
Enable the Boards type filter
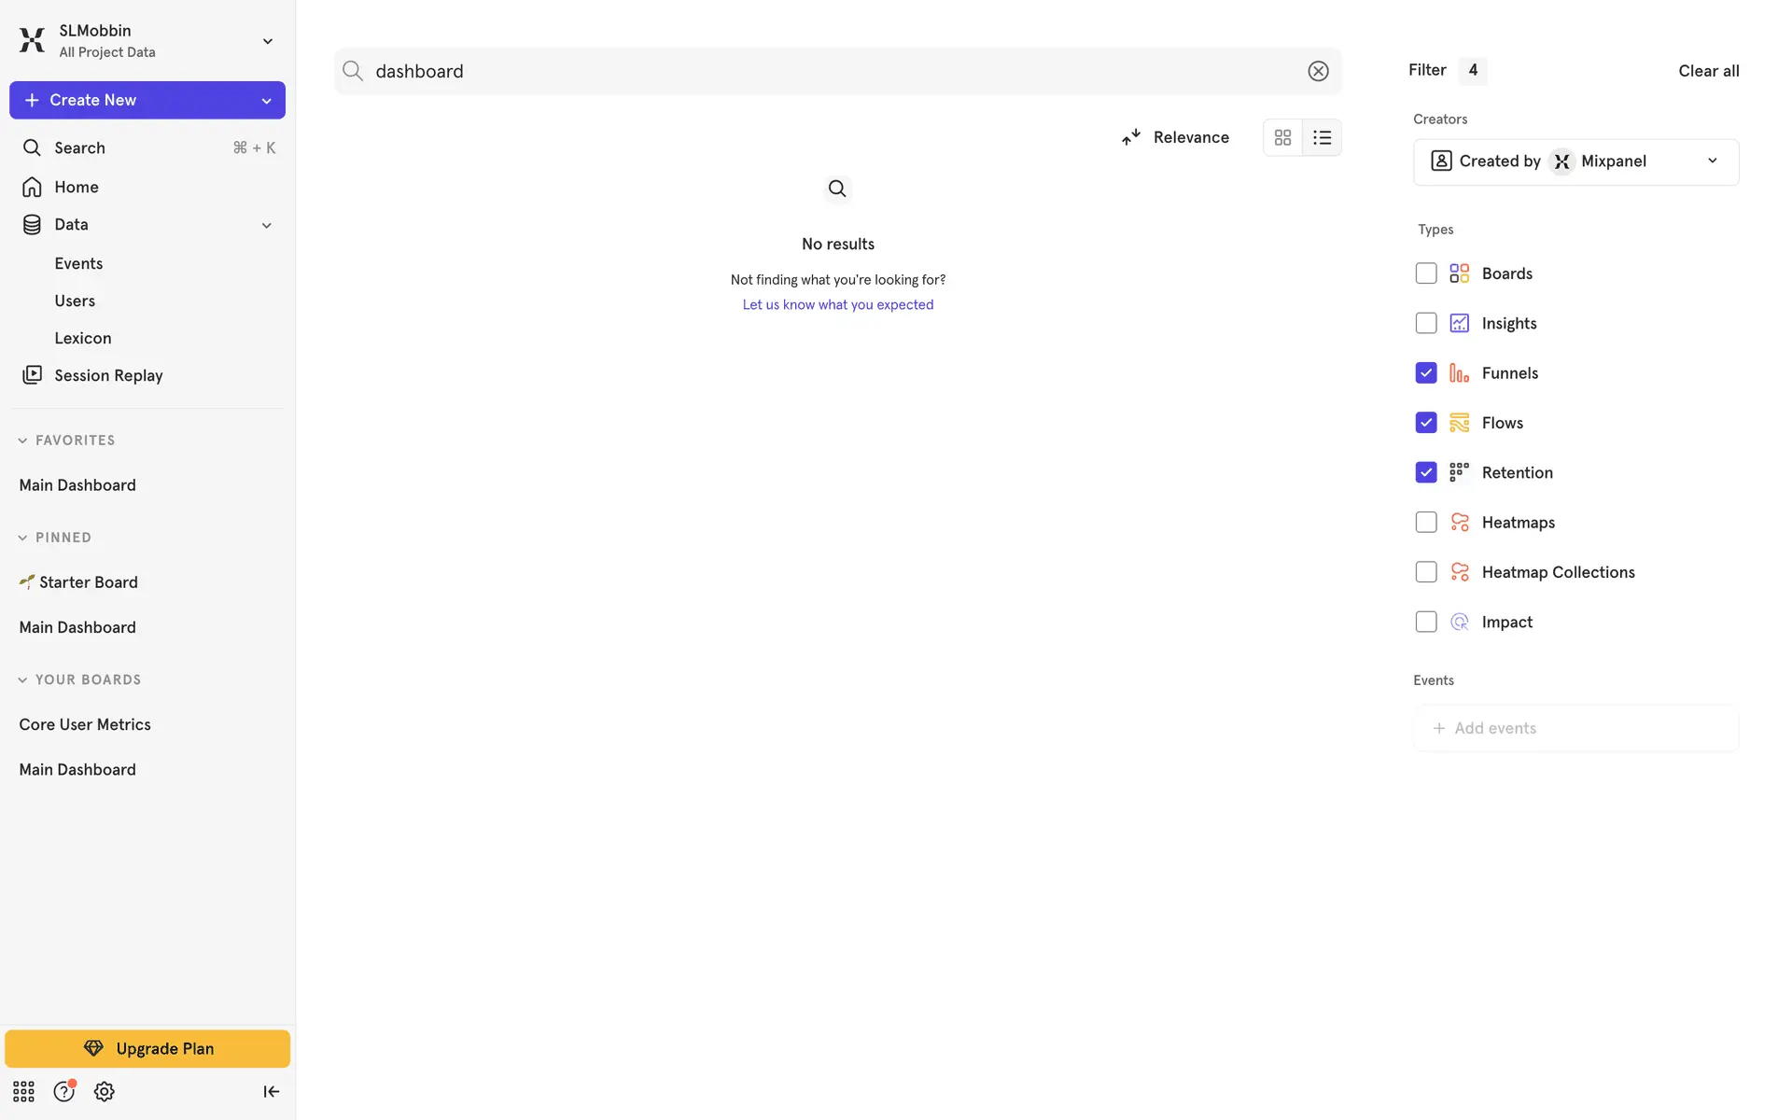pos(1425,273)
